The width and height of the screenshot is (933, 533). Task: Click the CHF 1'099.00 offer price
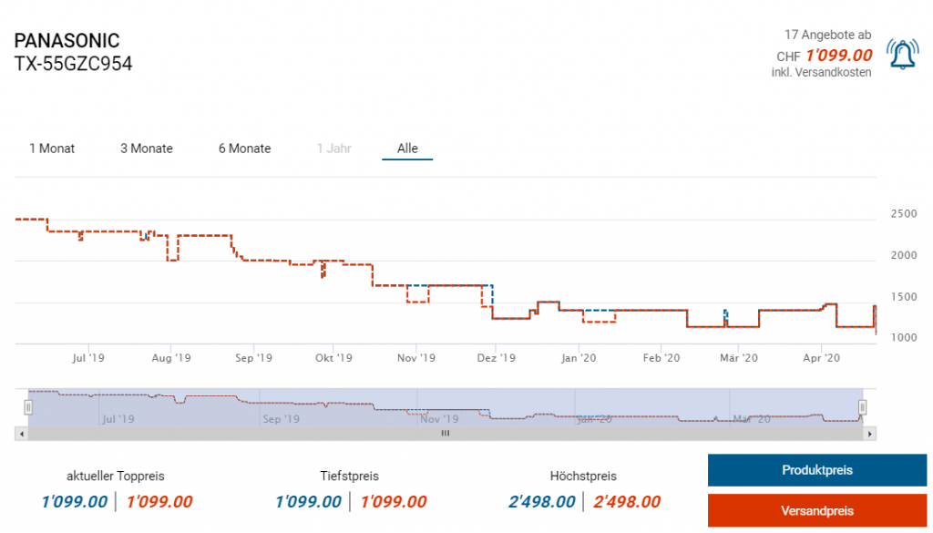coord(839,55)
